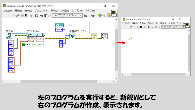The height and width of the screenshot is (110, 195).
Task: Click the VI property node header
Action: [36, 35]
